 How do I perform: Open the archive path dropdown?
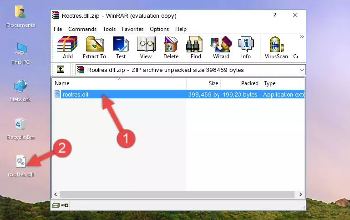[x=302, y=70]
